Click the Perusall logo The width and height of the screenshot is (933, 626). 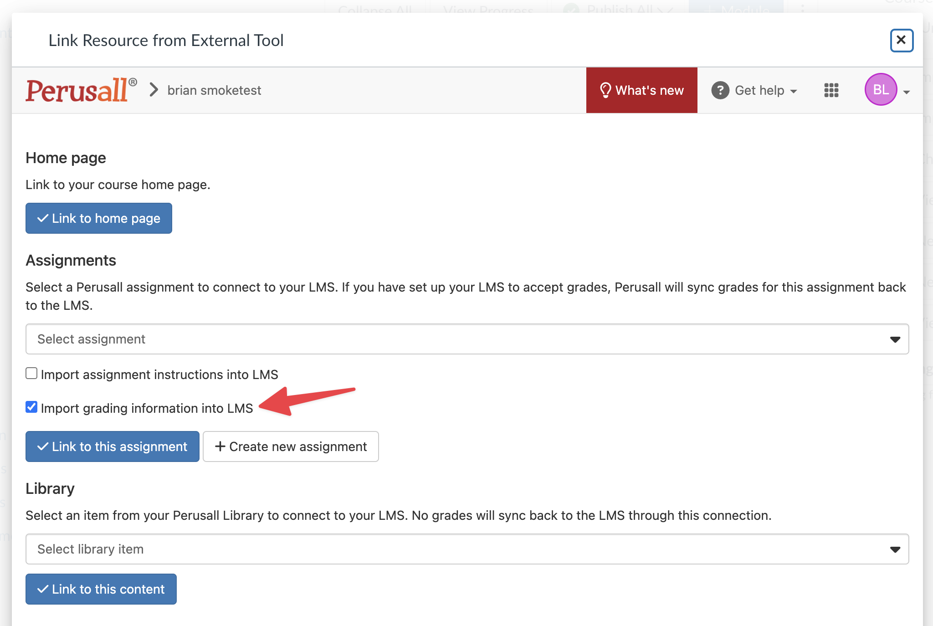pyautogui.click(x=80, y=89)
